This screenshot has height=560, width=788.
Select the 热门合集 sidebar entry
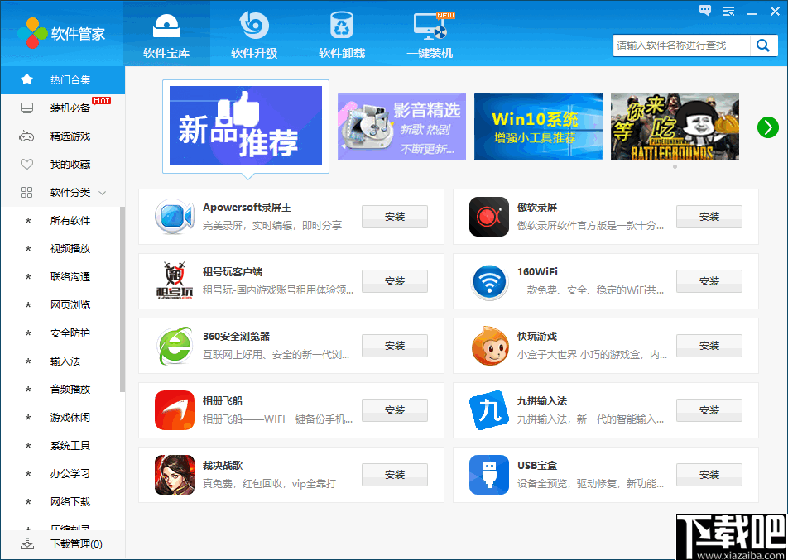pyautogui.click(x=62, y=79)
